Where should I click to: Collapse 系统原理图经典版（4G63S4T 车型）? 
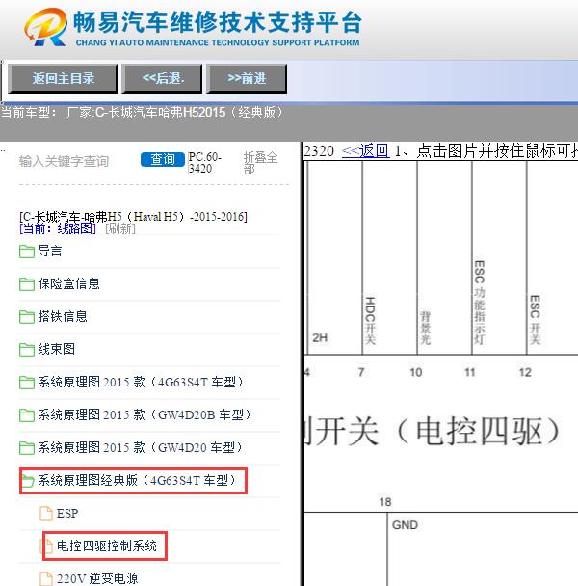point(137,480)
